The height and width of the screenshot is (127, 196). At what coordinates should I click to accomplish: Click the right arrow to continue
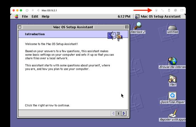124,113
